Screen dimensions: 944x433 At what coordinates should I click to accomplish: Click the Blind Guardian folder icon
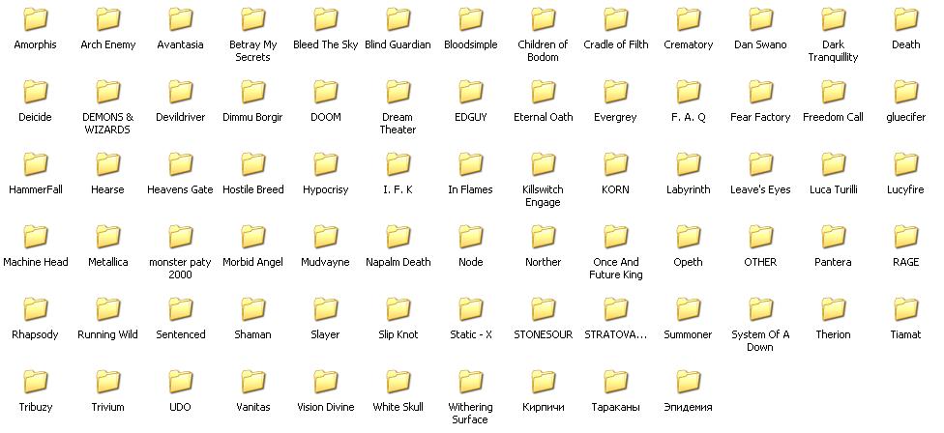(x=398, y=19)
